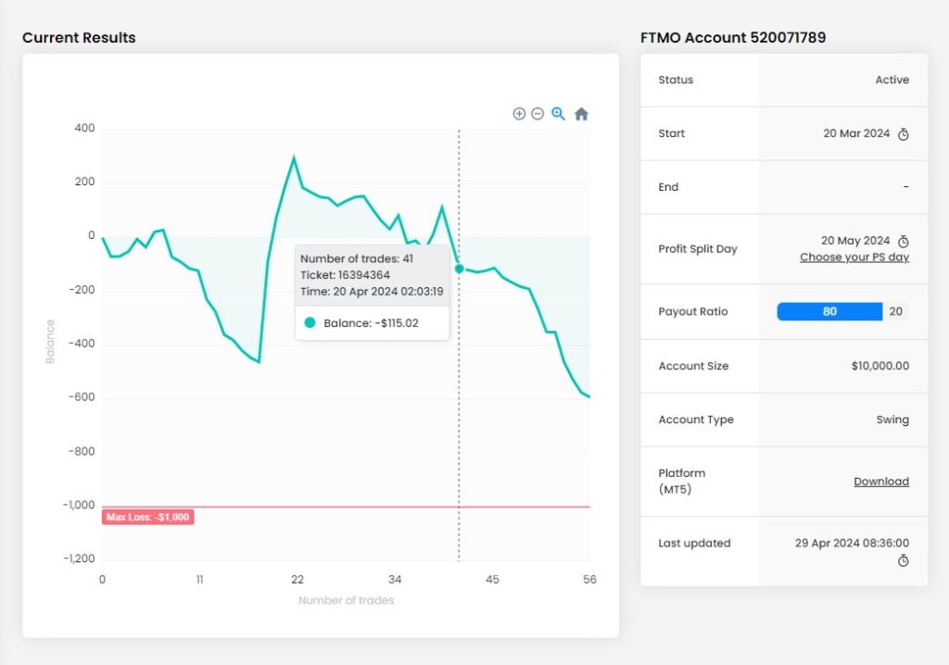This screenshot has width=949, height=665.
Task: Click the teal balance dot inside the tooltip
Action: tap(310, 322)
